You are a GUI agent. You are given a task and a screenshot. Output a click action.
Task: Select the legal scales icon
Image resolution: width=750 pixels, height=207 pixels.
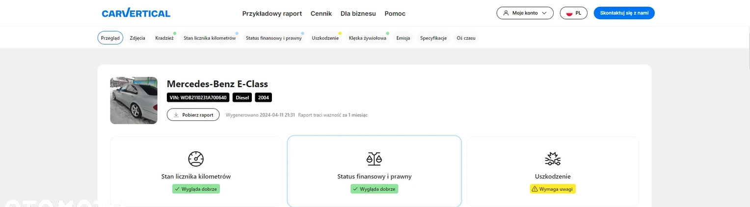[x=374, y=159]
